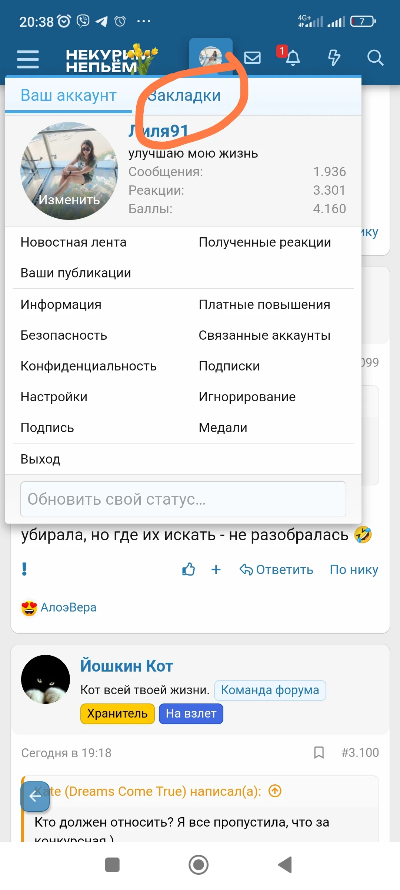The width and height of the screenshot is (400, 890).
Task: Add a reaction using the plus icon
Action: (216, 569)
